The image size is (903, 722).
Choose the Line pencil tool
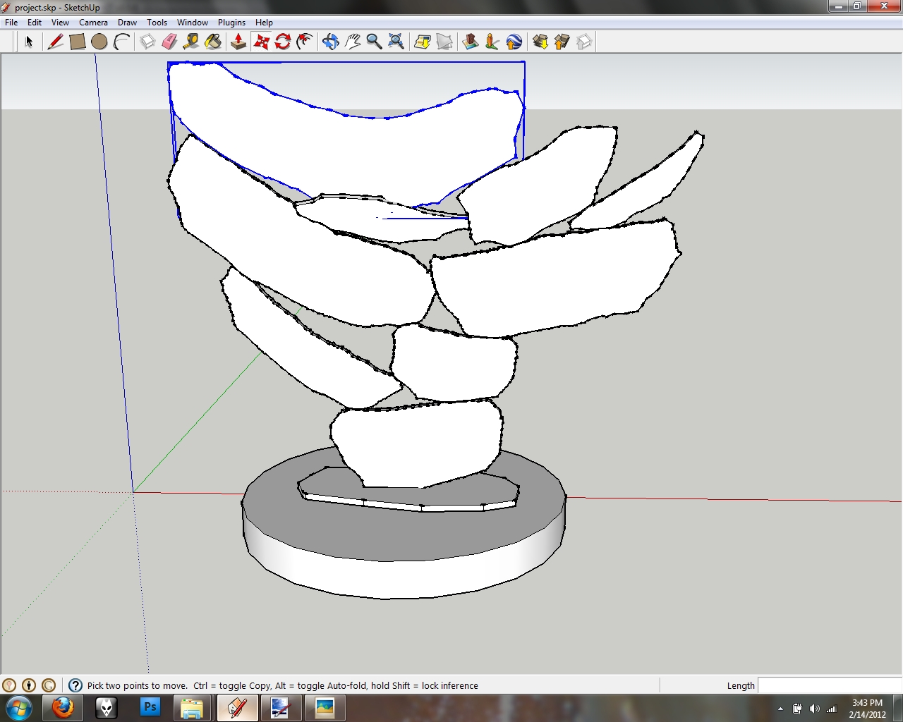(55, 42)
